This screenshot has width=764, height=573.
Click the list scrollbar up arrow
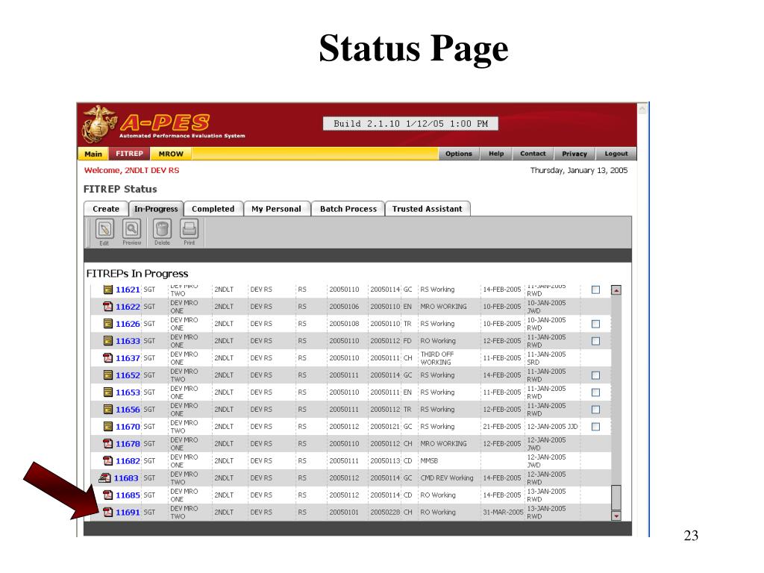point(616,290)
